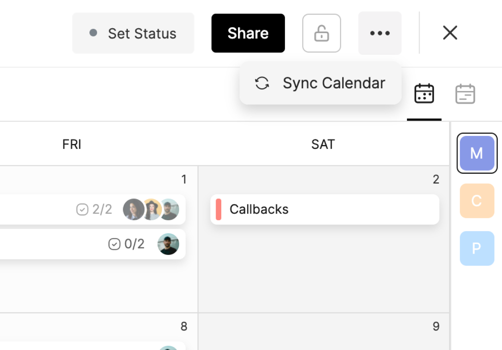Click the group of three assignee avatars
This screenshot has width=502, height=350.
tap(151, 209)
